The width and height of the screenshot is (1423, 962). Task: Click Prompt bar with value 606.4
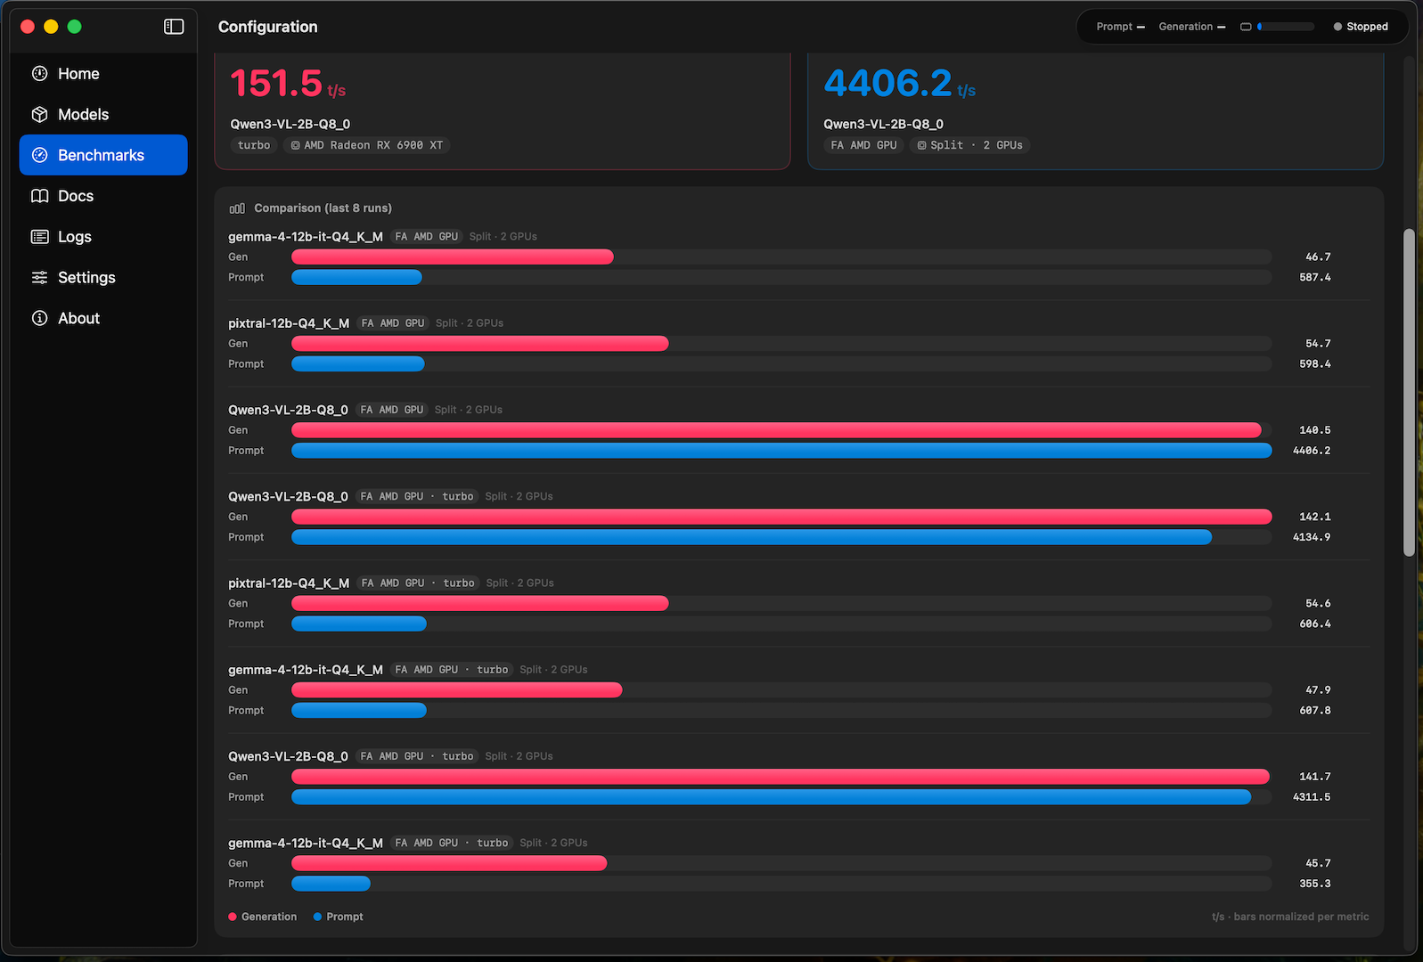point(359,624)
